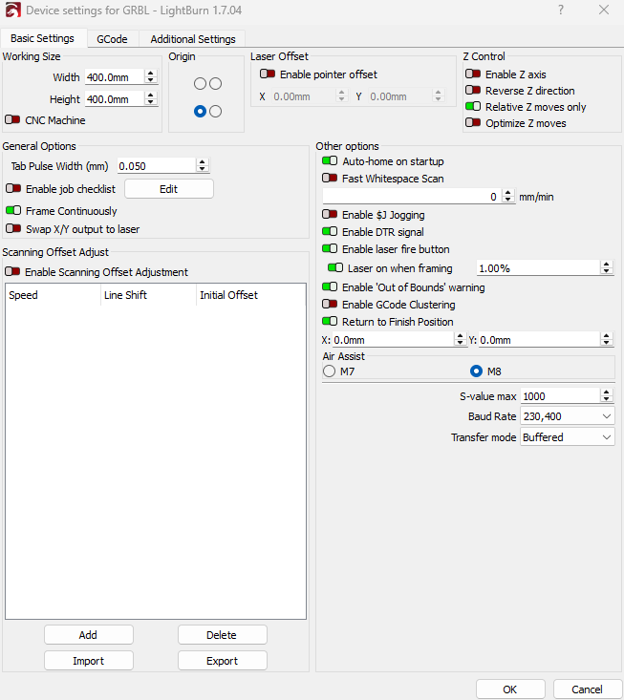Click the finish position X stepper

(x=460, y=339)
